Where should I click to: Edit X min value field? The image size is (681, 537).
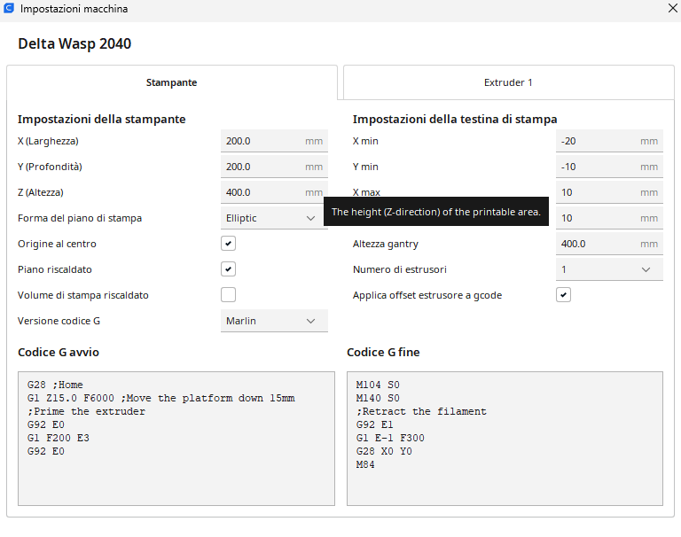click(609, 141)
